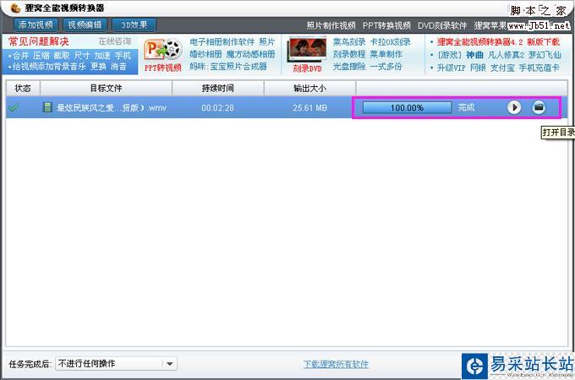
Task: Open the 菜鸟刻录 link
Action: [349, 41]
